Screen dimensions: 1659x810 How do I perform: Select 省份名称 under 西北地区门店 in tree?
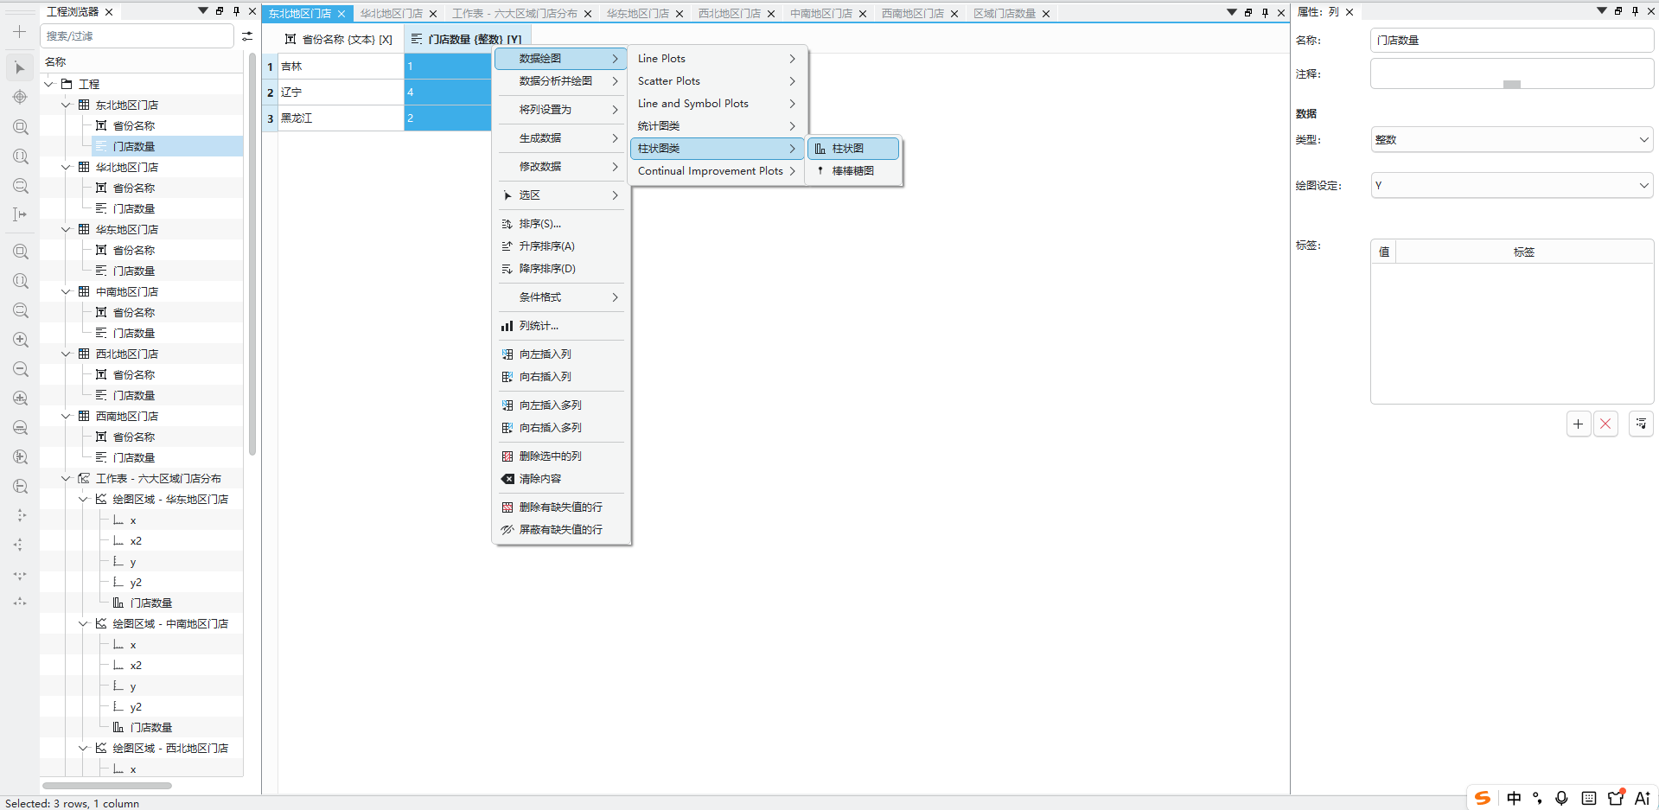134,374
